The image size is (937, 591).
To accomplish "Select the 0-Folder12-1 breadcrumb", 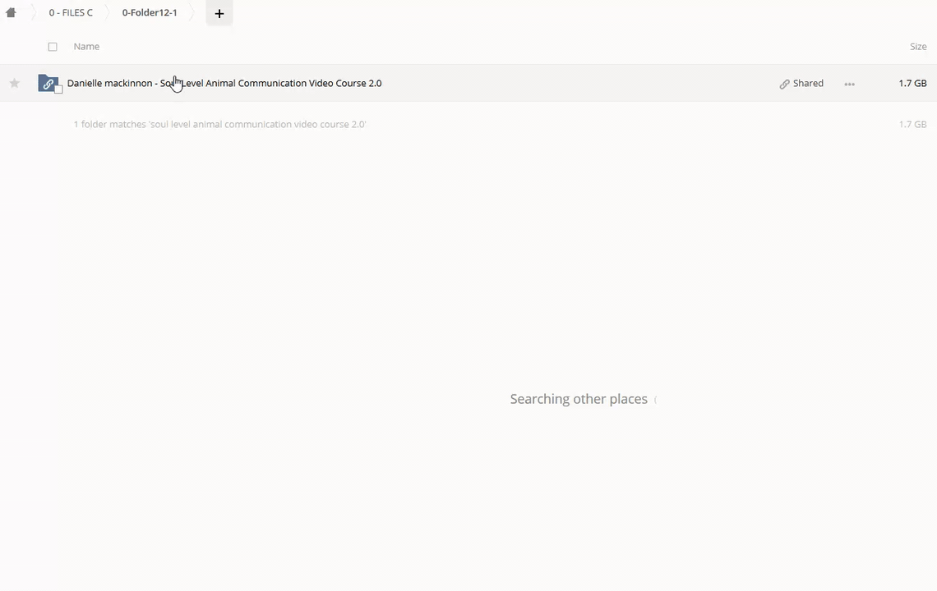I will [150, 13].
